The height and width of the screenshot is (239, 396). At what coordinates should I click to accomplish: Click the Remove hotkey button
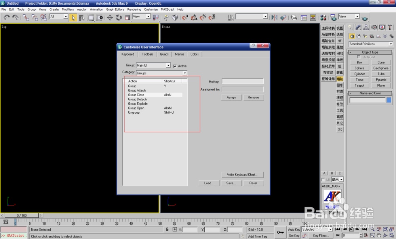click(x=253, y=98)
